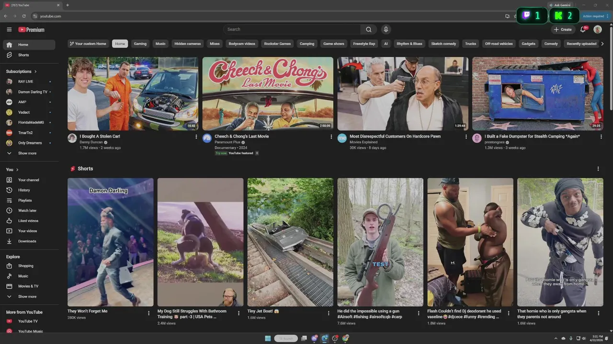Open the I Bought A Stolen Car title
613x344 pixels.
100,136
